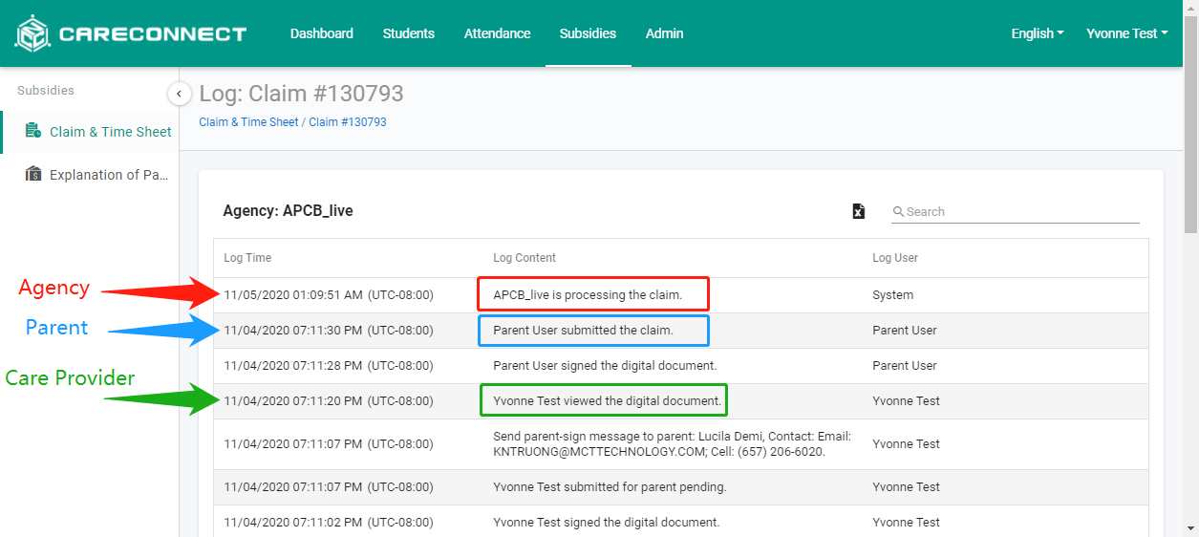Sort by the Log User column header

pos(895,258)
